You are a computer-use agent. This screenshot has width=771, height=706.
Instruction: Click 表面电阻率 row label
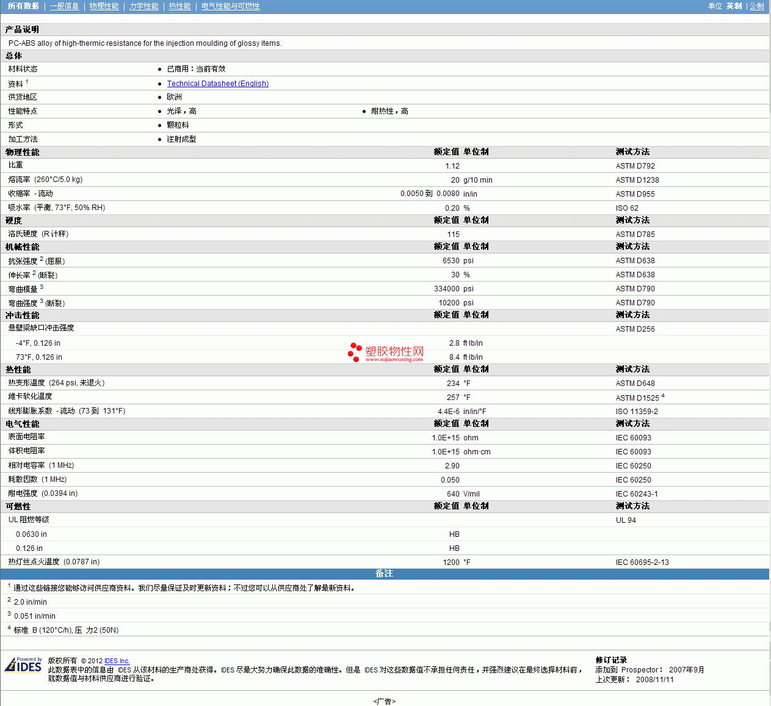[x=26, y=437]
